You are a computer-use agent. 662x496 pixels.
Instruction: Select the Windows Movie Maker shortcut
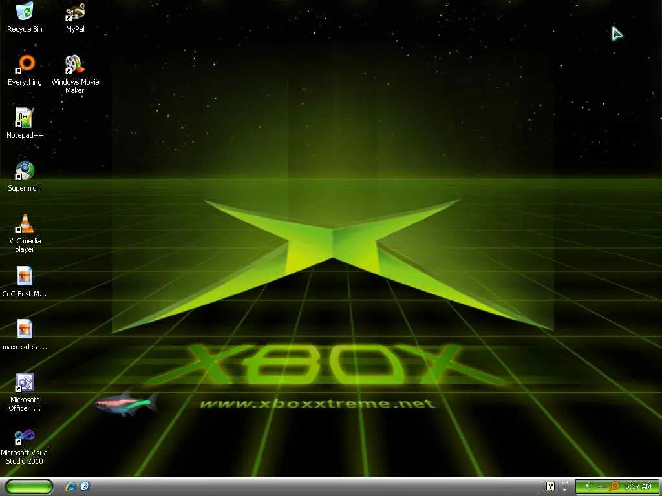click(x=75, y=75)
